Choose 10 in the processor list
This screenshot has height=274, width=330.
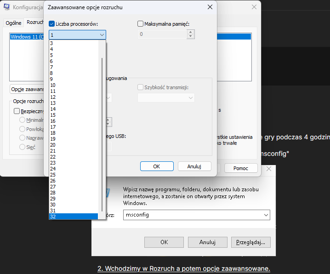pos(74,85)
